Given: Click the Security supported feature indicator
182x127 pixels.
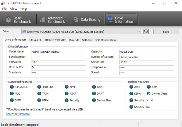Looking at the screenshot, I should (66, 100).
